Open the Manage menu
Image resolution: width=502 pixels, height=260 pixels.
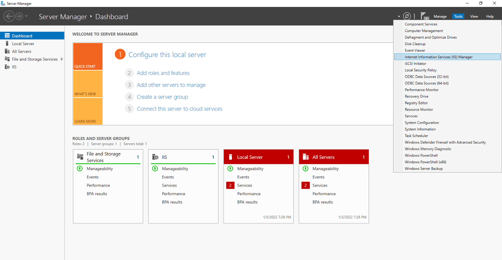[x=440, y=17]
